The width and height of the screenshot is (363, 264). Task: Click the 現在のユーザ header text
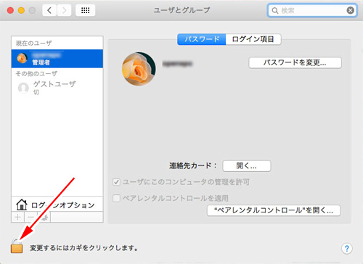point(33,44)
